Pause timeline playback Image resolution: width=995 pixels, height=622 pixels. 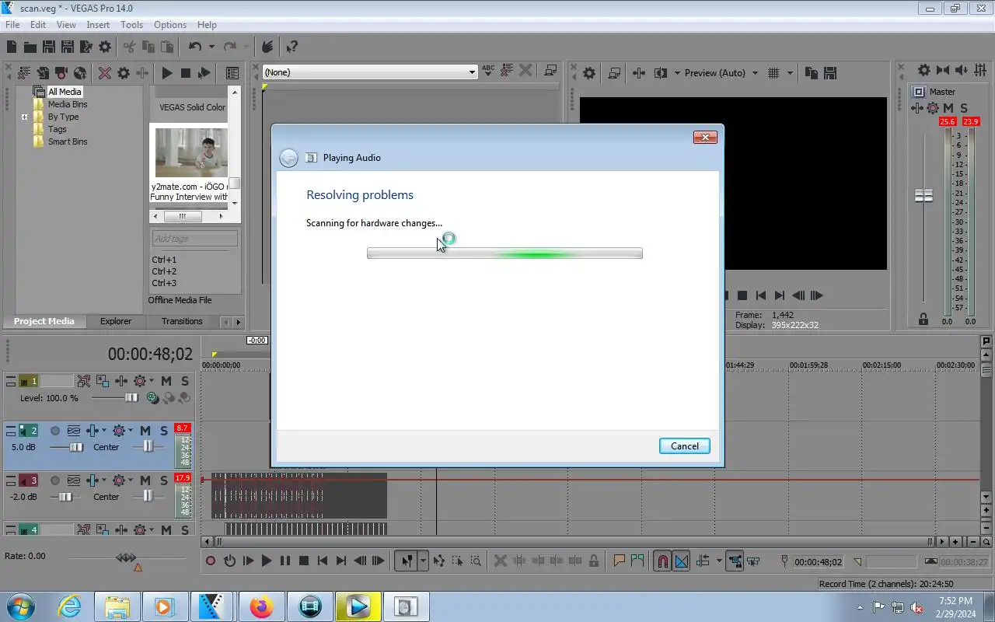285,561
